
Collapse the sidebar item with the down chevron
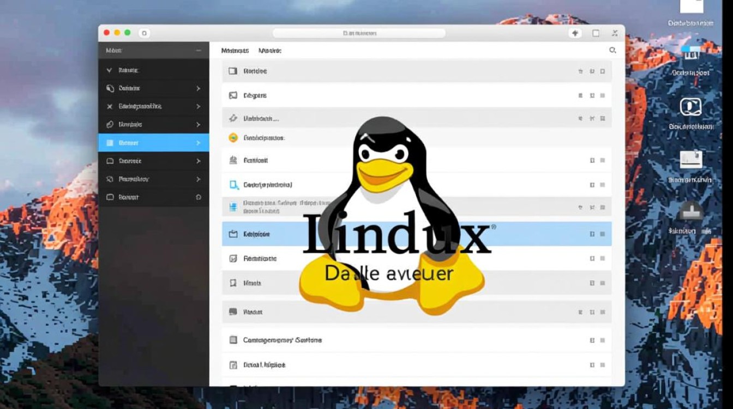coord(110,70)
